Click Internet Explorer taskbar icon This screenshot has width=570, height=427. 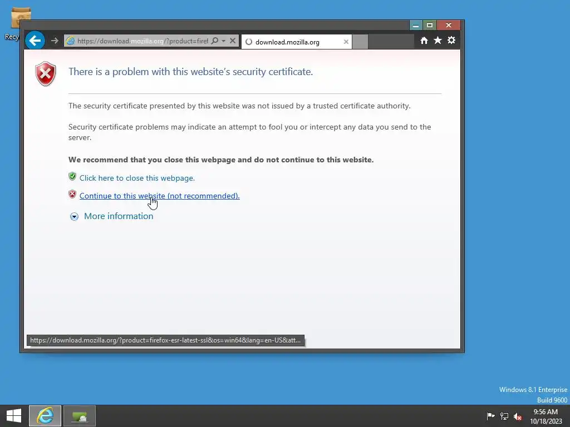tap(45, 416)
